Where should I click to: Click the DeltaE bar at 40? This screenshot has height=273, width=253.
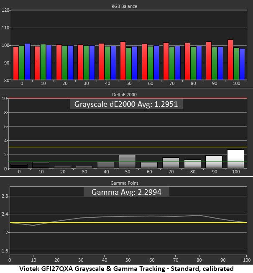pos(105,165)
